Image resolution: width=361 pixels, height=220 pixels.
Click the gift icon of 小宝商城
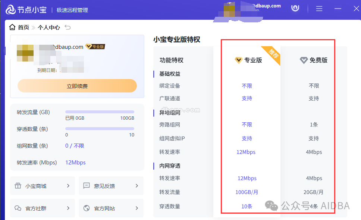18,185
